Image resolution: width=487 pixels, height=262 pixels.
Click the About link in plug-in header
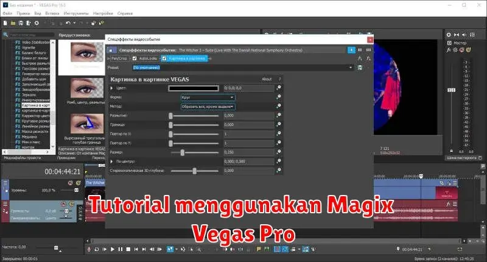[267, 79]
